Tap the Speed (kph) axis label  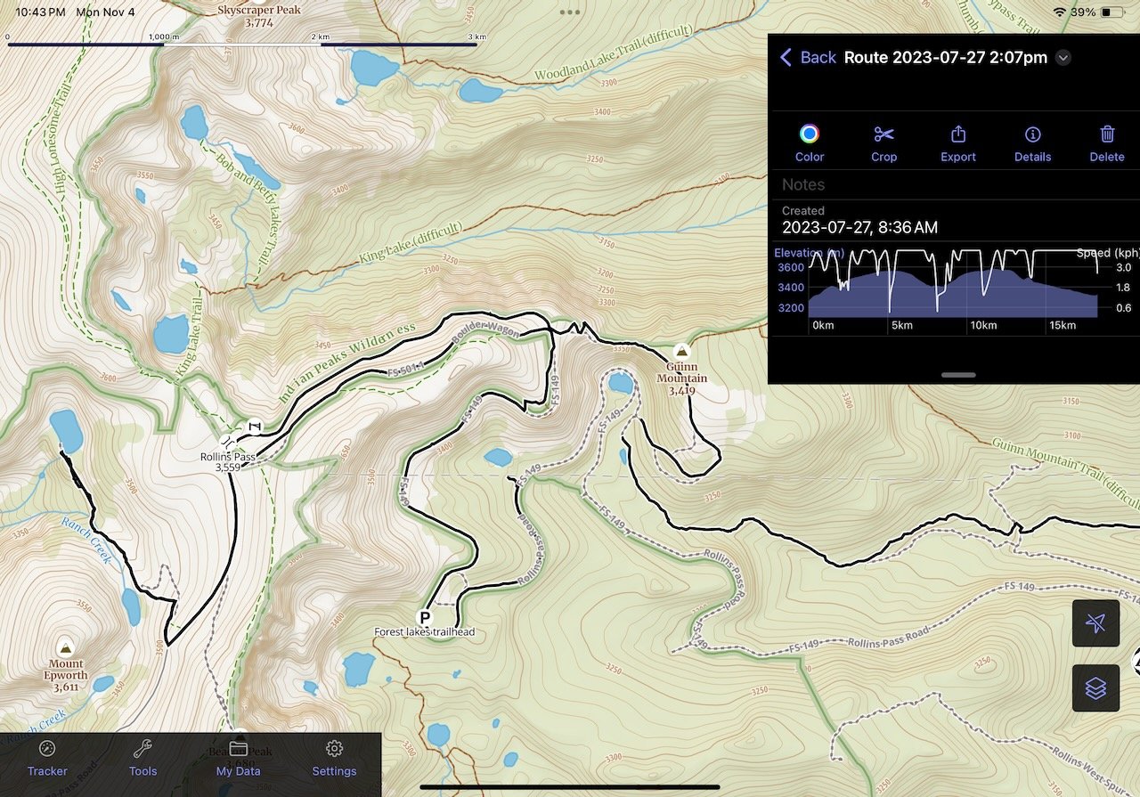tap(1108, 253)
